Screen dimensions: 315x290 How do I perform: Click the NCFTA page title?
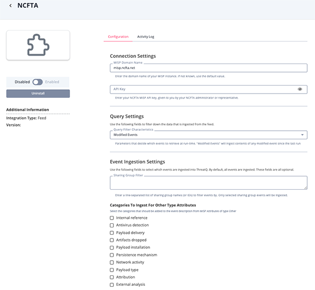(28, 5)
